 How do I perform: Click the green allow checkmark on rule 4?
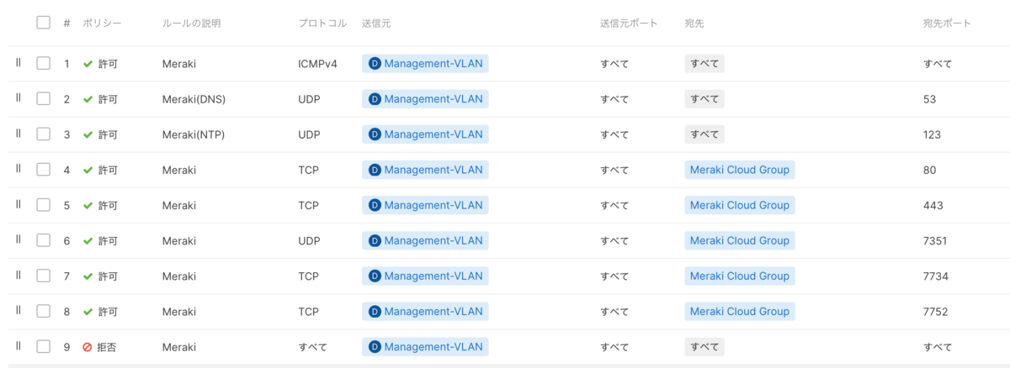(88, 170)
